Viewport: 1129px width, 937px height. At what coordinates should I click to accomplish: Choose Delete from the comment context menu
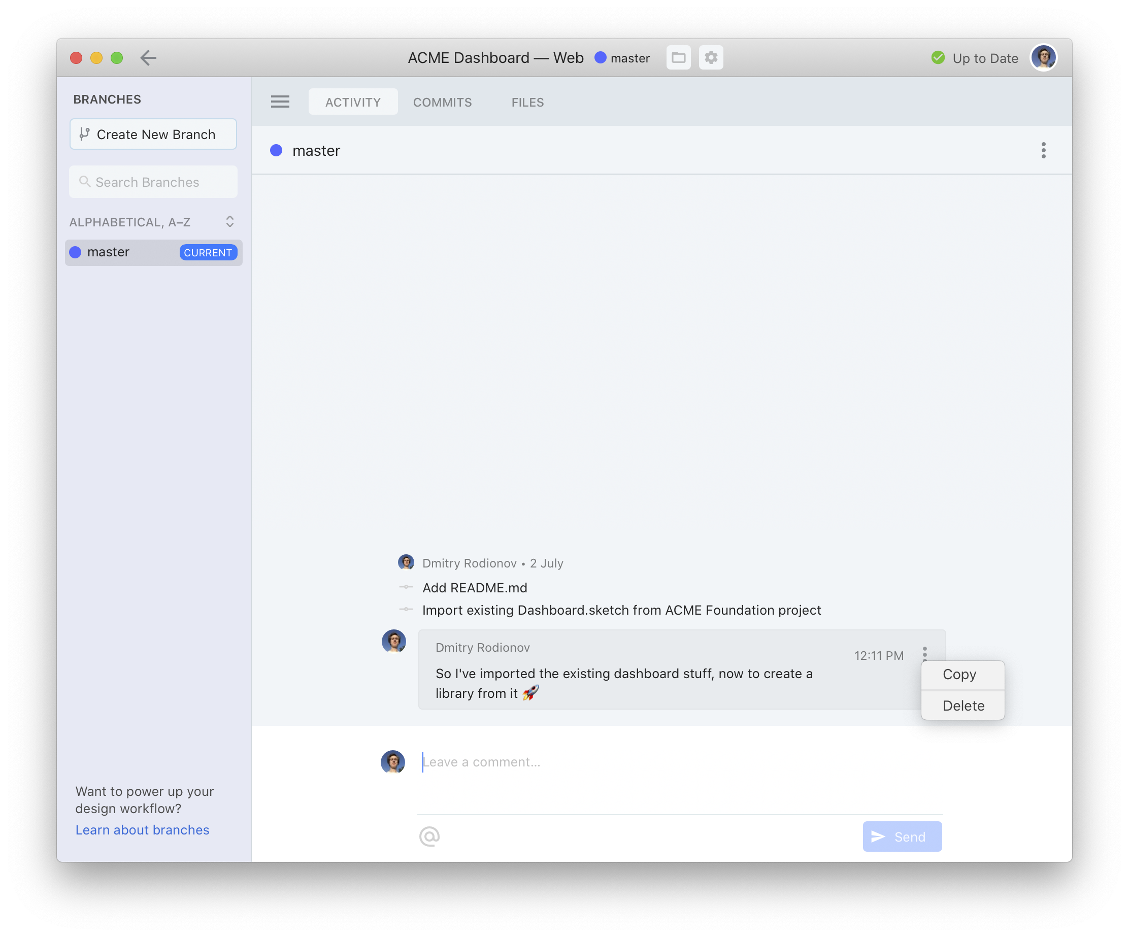click(962, 706)
